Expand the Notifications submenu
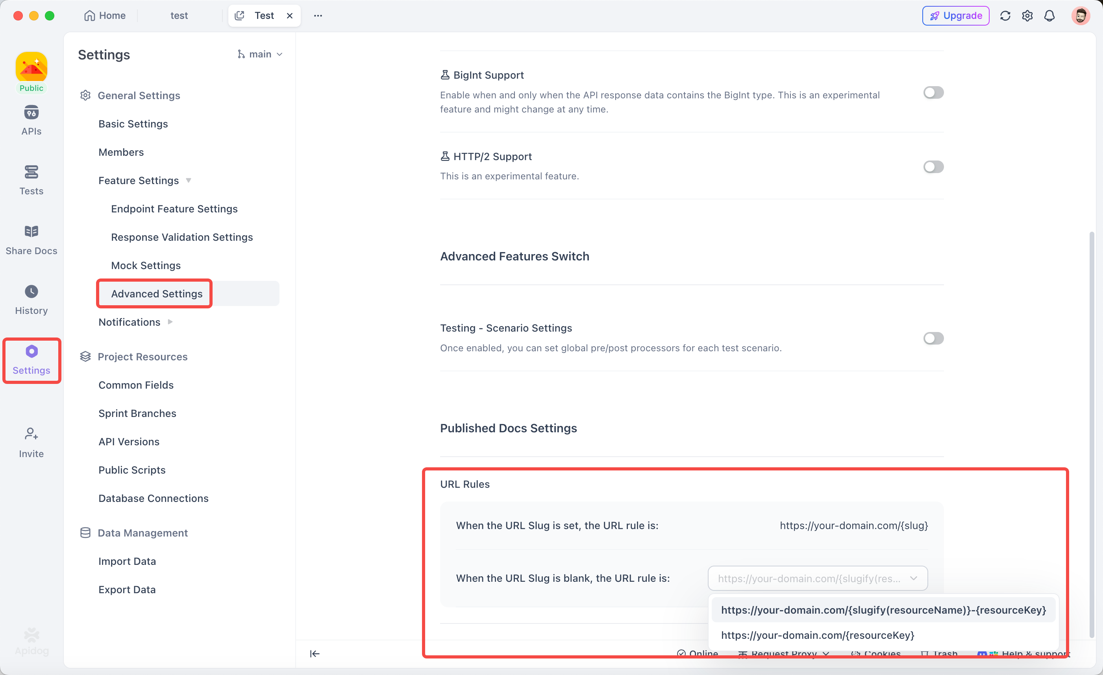Viewport: 1103px width, 675px height. [x=170, y=322]
